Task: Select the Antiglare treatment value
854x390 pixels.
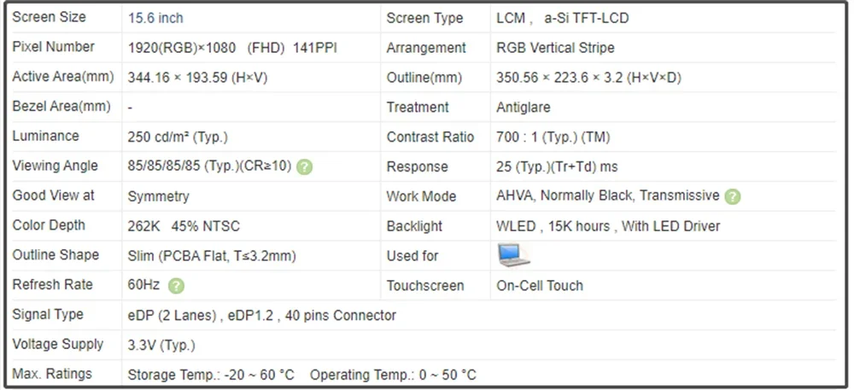Action: click(523, 108)
